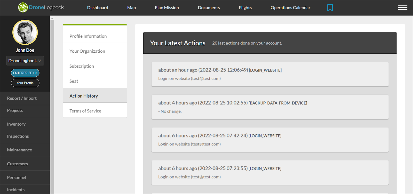Select Plan Mission in navigation
Image resolution: width=413 pixels, height=194 pixels.
click(x=167, y=8)
